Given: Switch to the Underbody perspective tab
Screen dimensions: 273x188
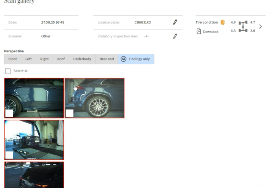Looking at the screenshot, I should [82, 59].
